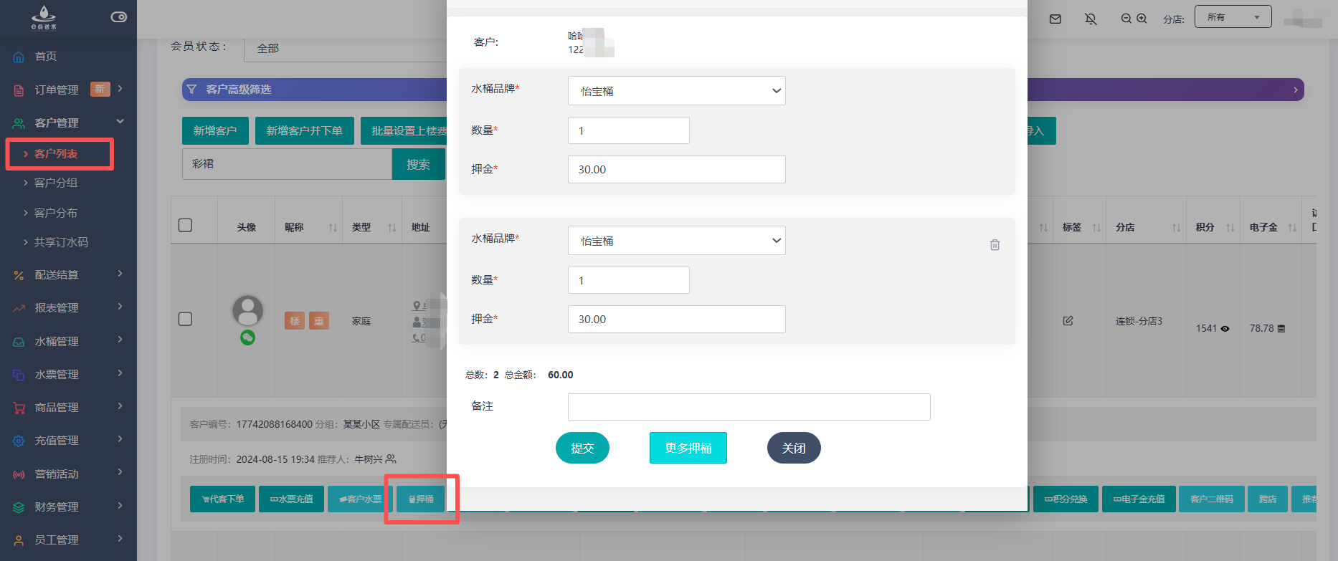1338x561 pixels.
Task: Click the 备注 remarks input field
Action: point(749,407)
